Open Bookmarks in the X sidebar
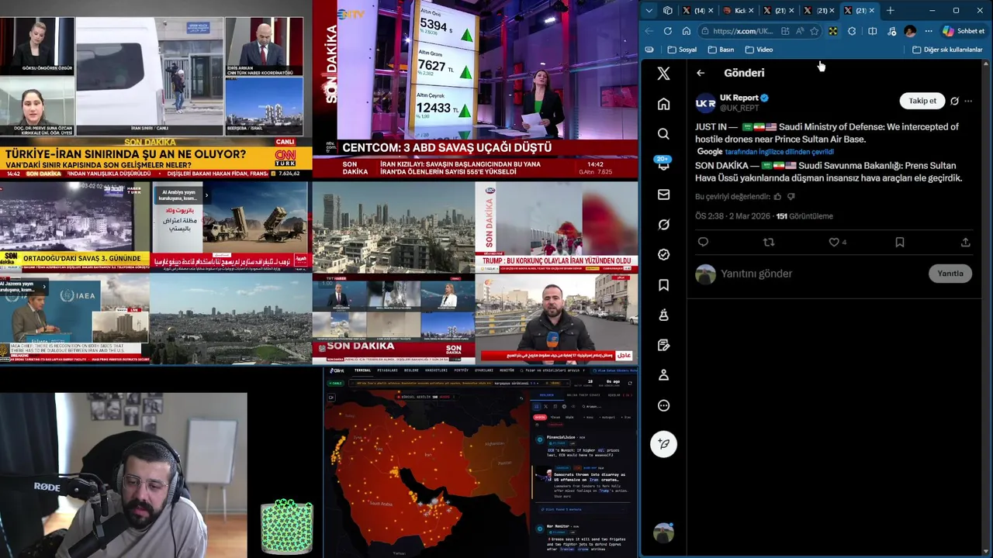This screenshot has height=558, width=993. 663,285
